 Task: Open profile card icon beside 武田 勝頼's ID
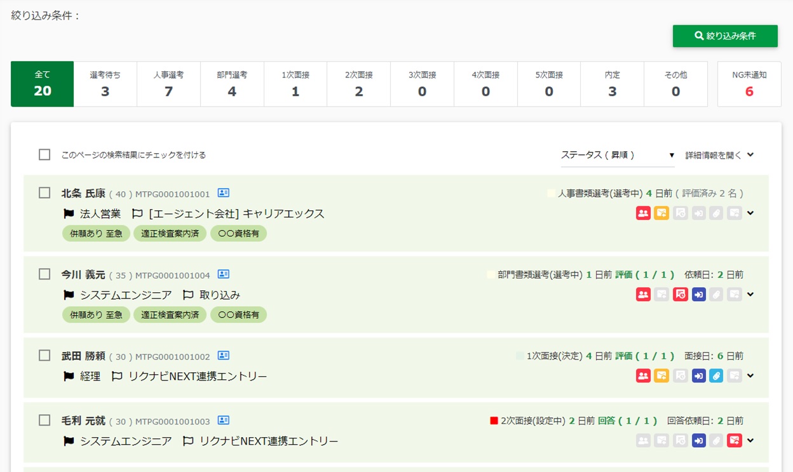point(223,356)
